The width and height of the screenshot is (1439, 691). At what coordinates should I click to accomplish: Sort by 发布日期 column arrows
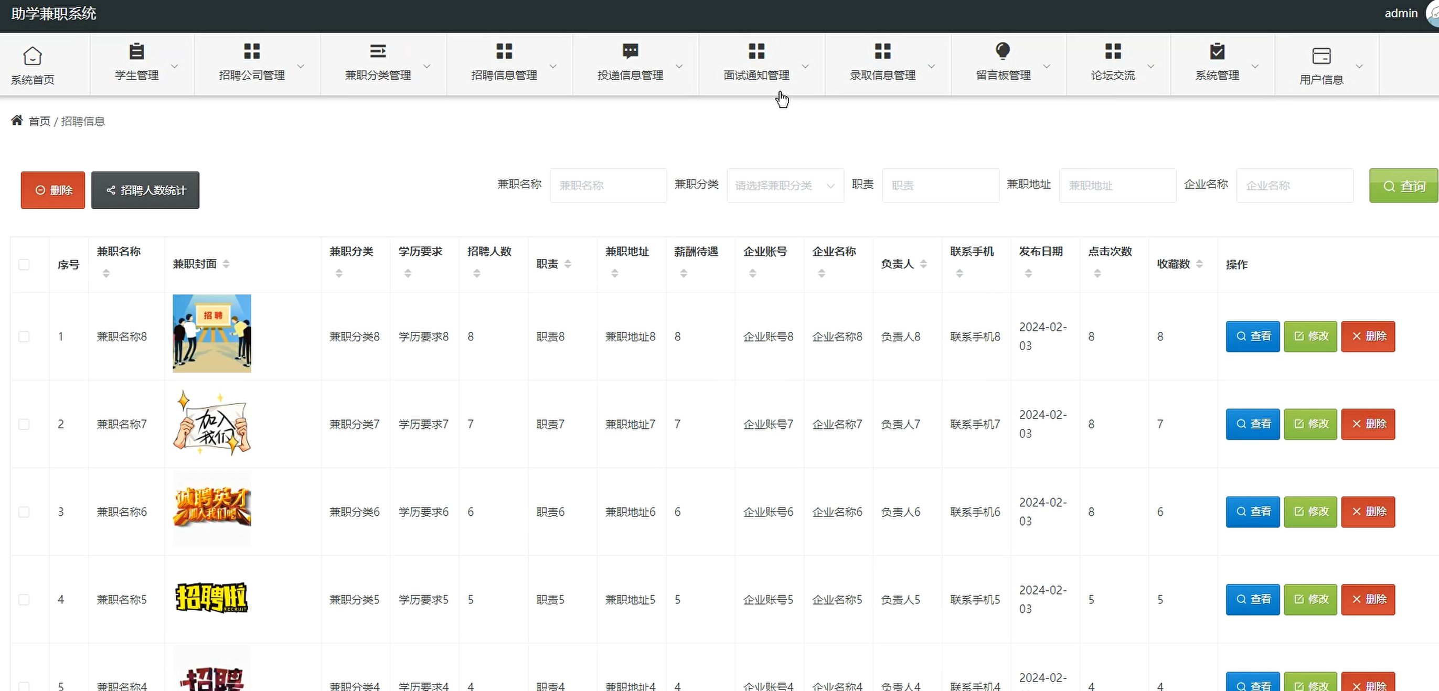click(1028, 274)
